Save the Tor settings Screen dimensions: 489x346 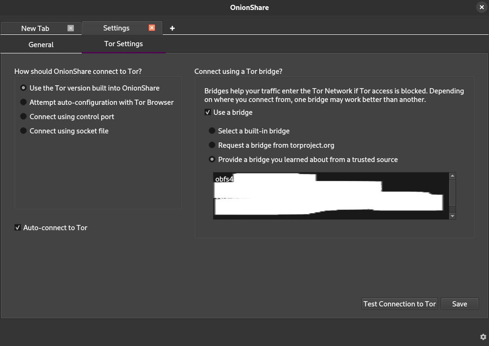point(459,304)
